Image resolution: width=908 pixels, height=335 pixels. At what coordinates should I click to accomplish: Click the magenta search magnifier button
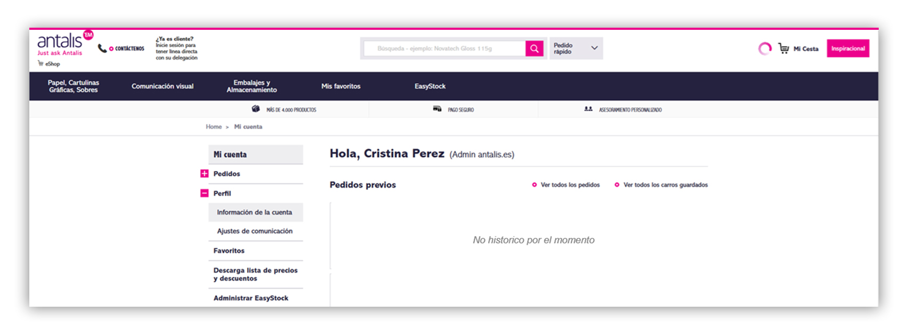point(534,48)
